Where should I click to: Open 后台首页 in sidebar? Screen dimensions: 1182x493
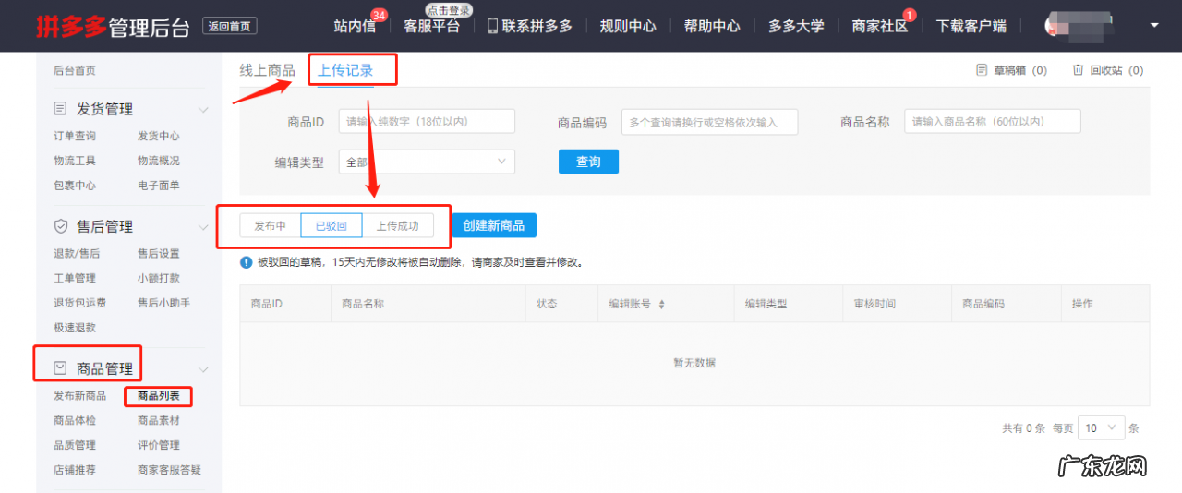(75, 70)
